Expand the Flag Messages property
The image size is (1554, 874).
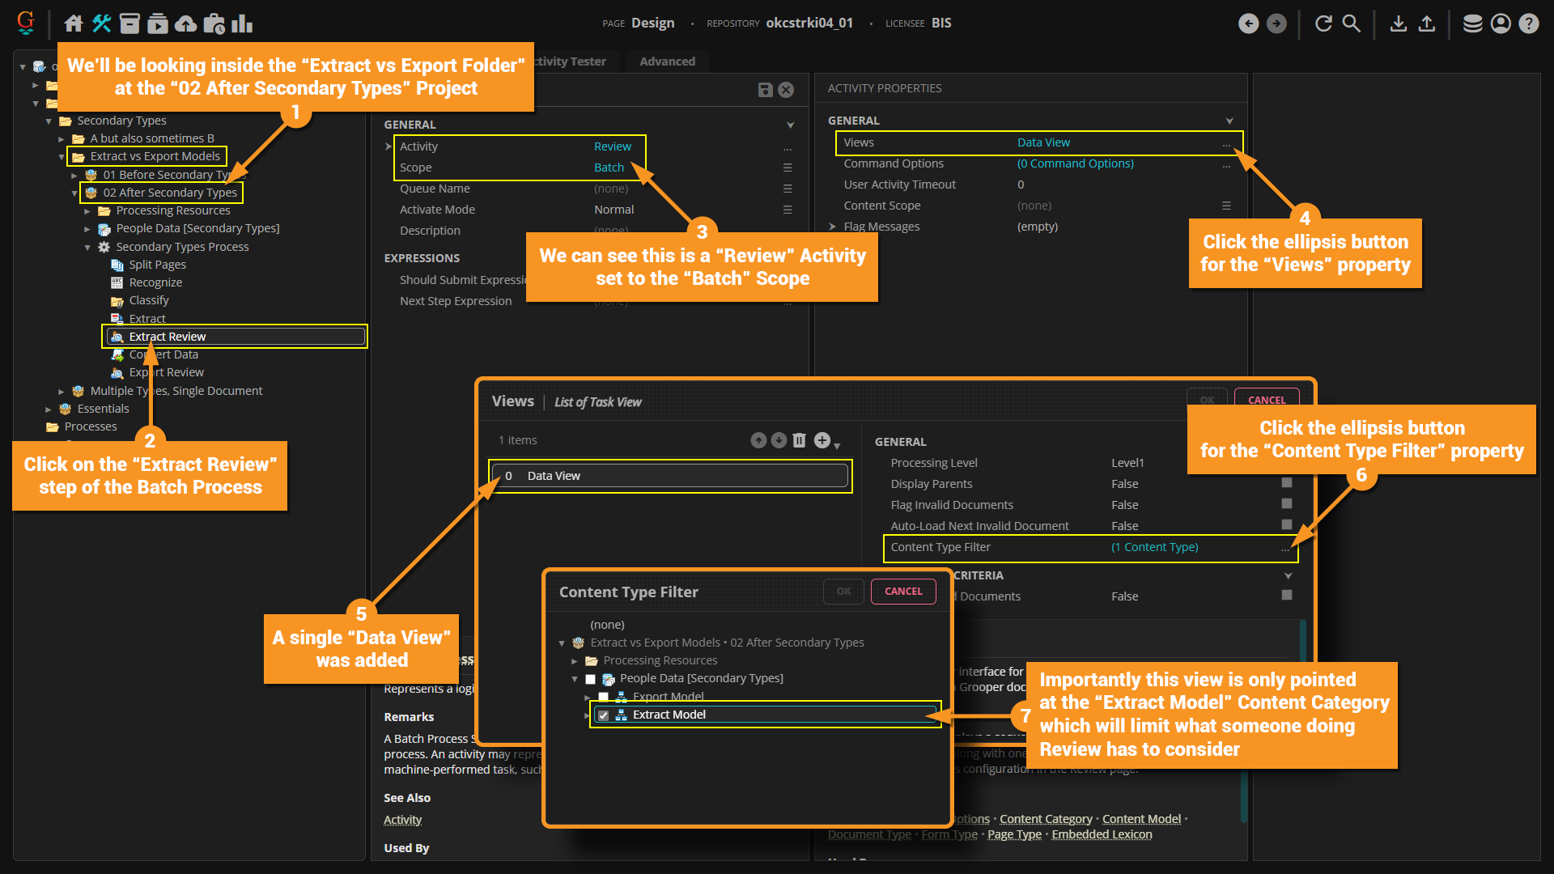832,227
